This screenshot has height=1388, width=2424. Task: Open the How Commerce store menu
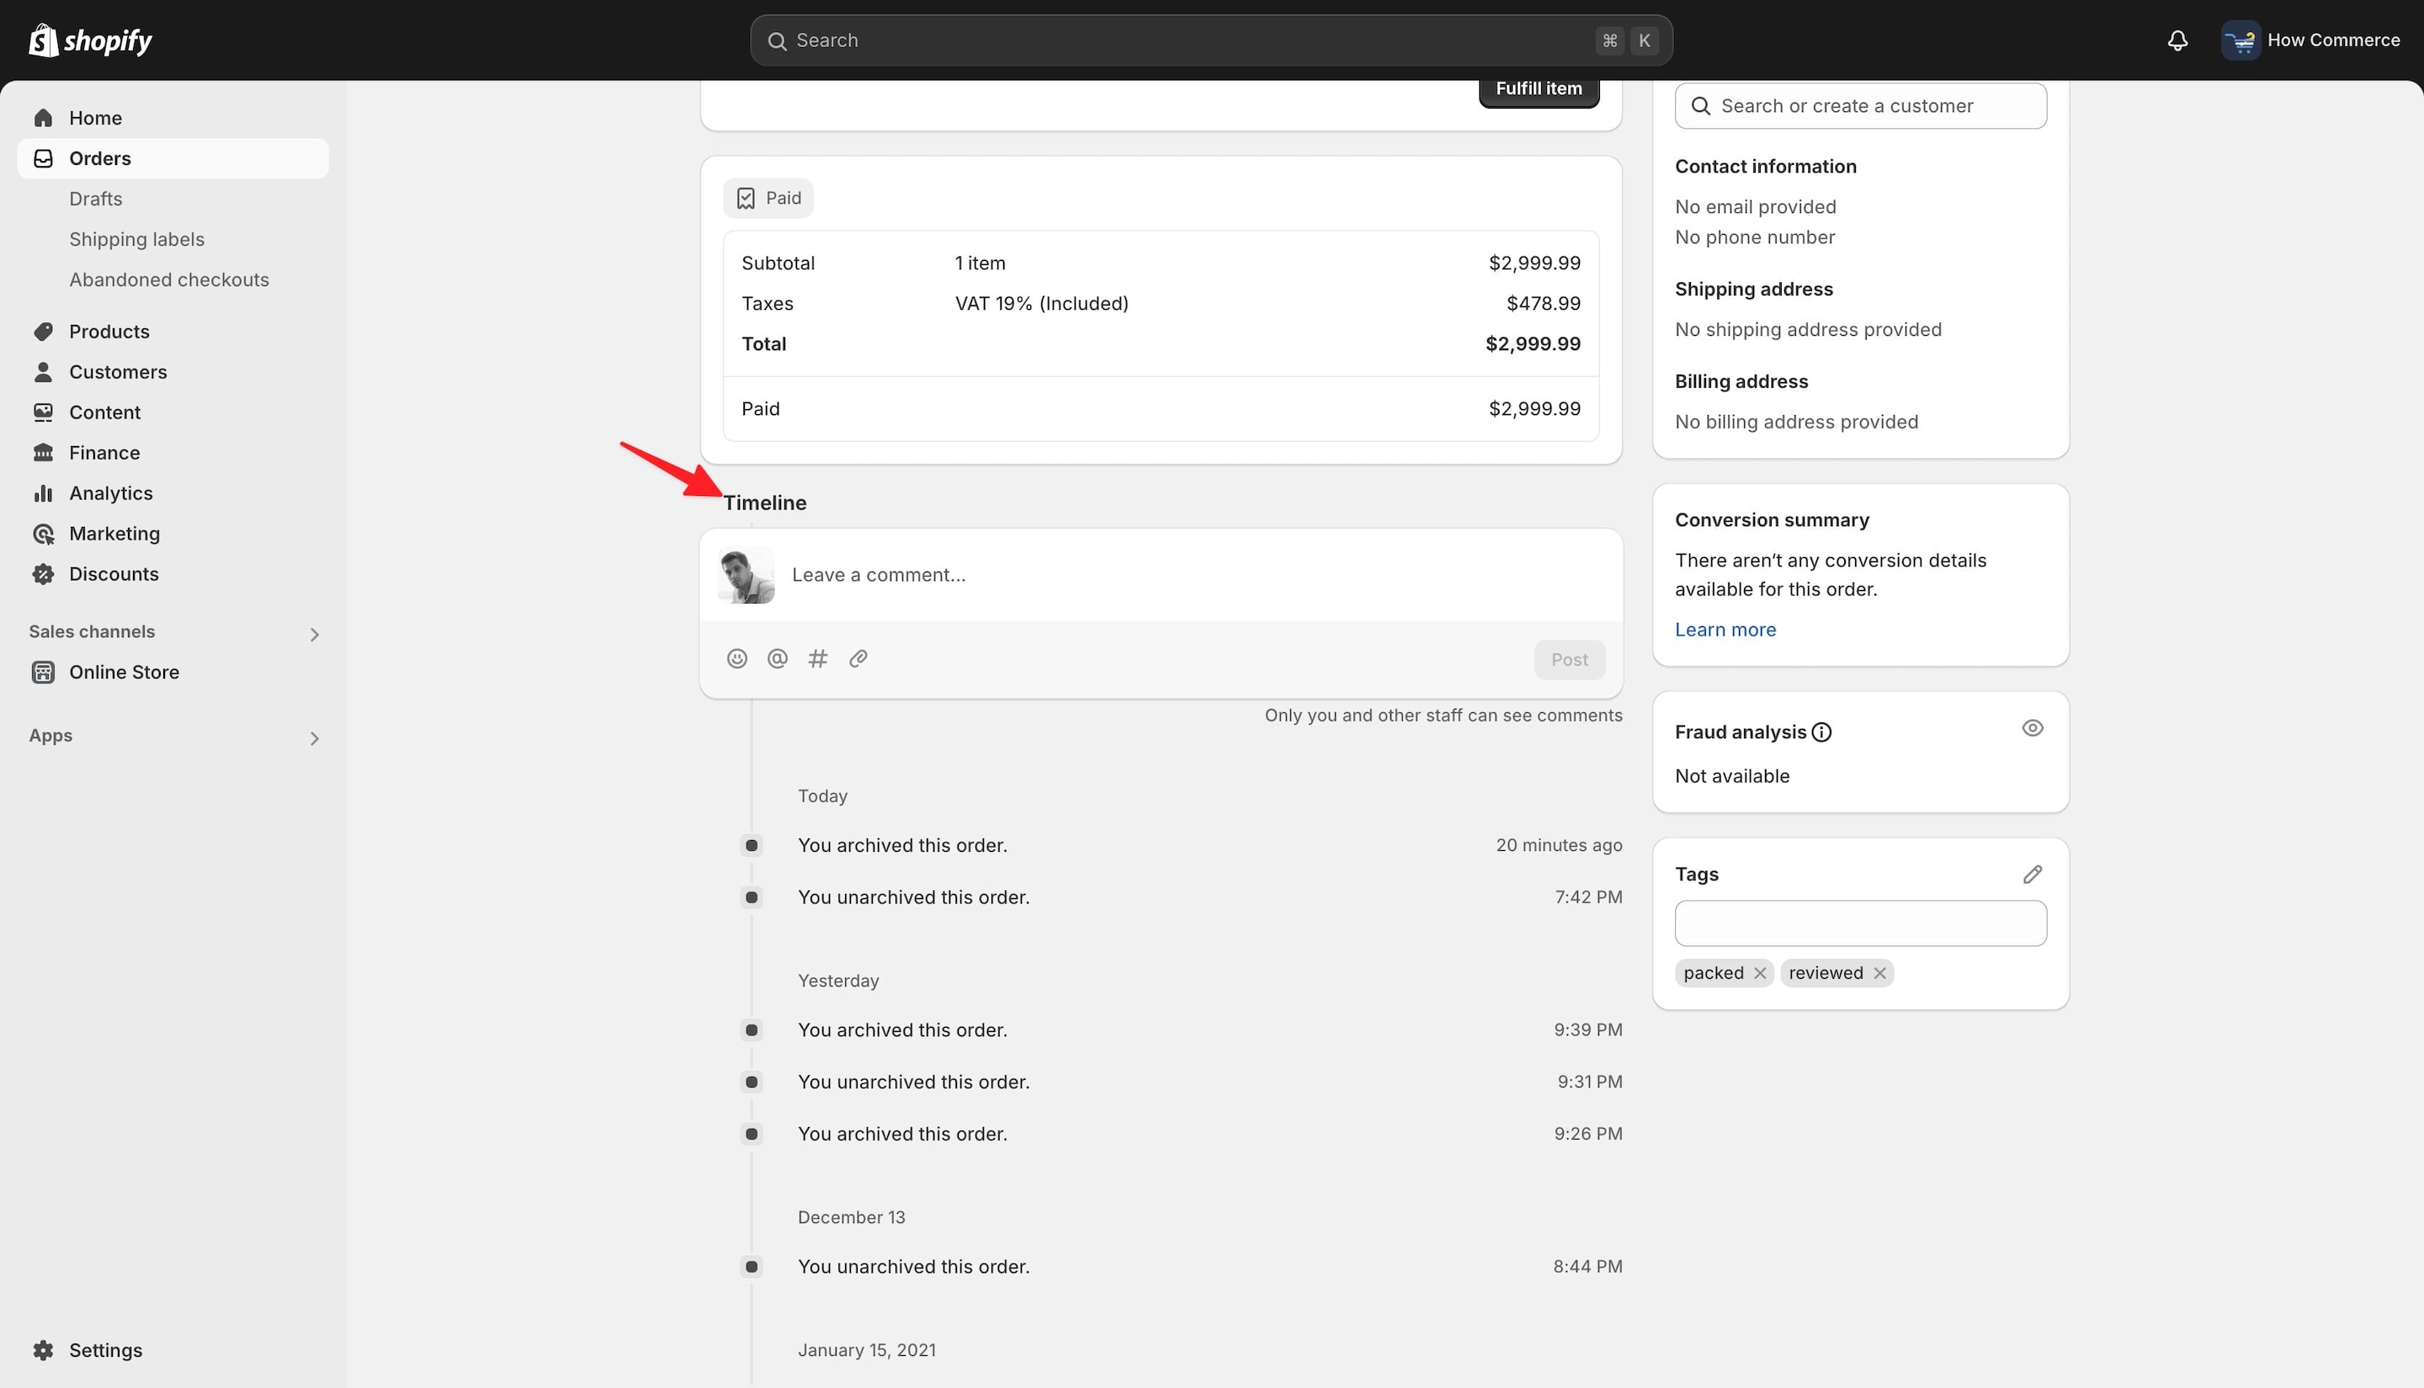tap(2310, 40)
